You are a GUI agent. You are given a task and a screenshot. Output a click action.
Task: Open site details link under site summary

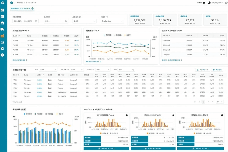tap(20, 60)
